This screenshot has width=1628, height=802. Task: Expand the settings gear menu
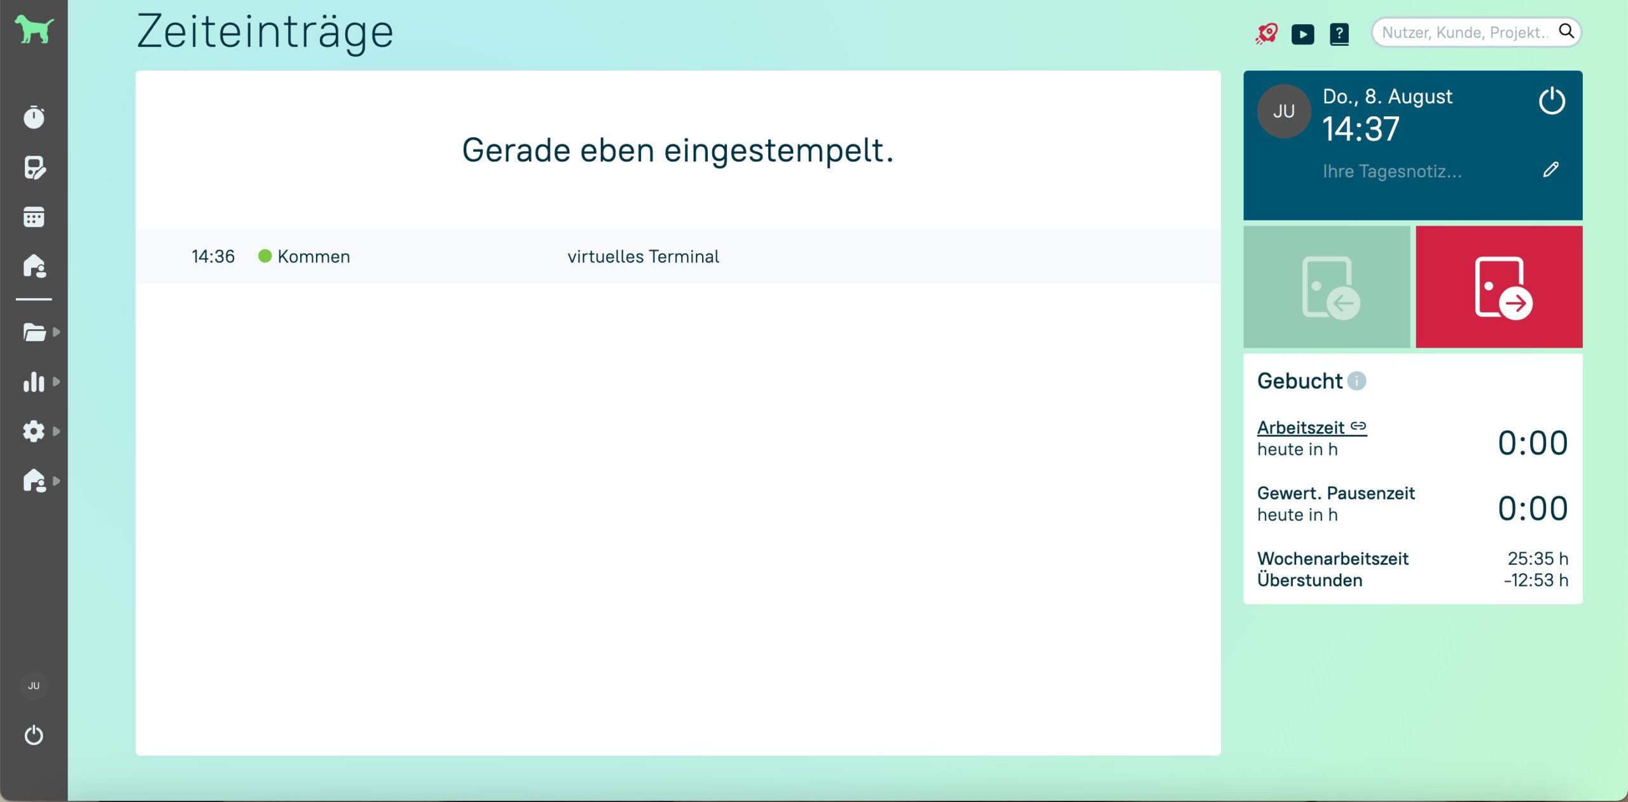(35, 432)
